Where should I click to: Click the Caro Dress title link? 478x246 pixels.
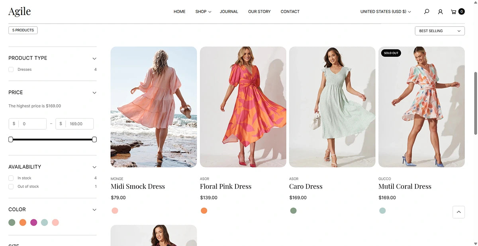point(306,186)
